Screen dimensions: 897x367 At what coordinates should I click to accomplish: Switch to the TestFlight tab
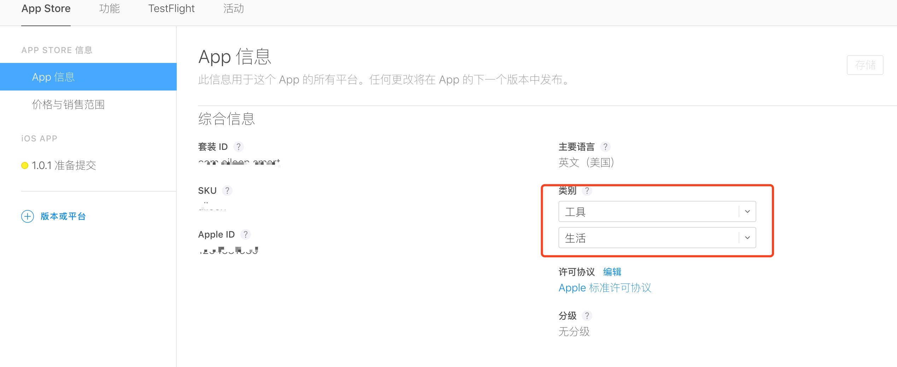tap(171, 8)
